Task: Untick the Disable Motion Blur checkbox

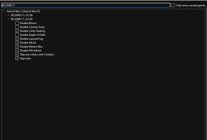Action: 17,47
